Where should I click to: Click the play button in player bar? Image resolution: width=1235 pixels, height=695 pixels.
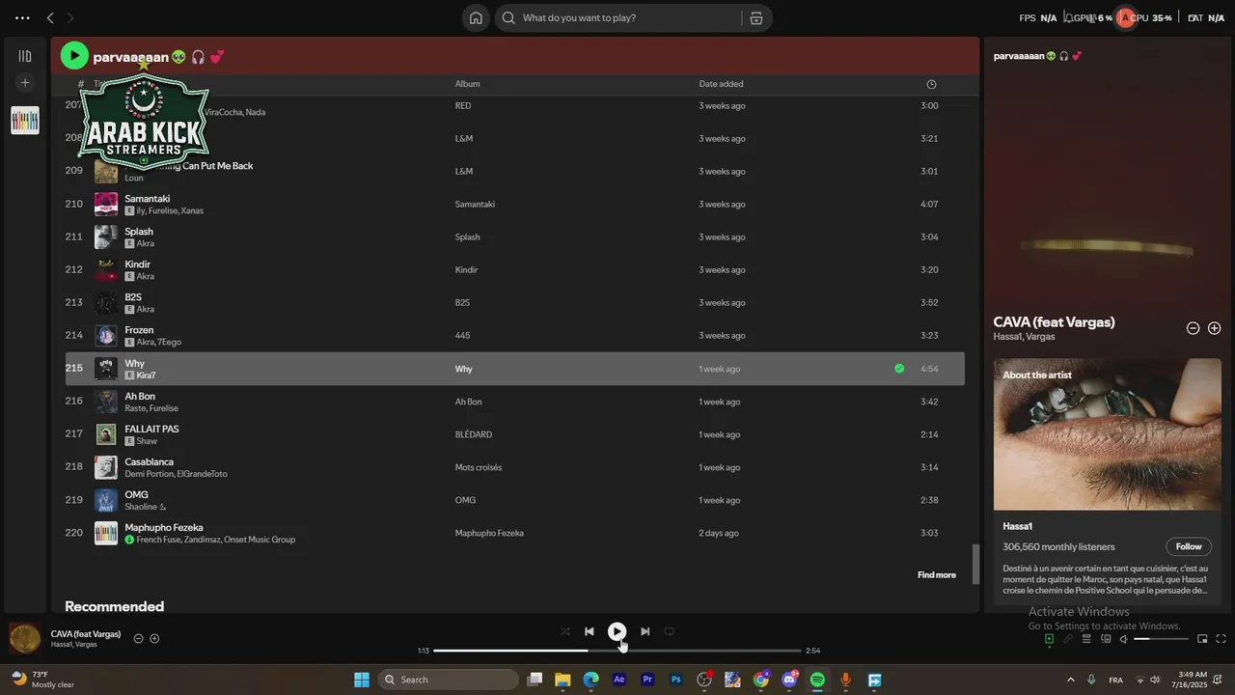pos(617,631)
